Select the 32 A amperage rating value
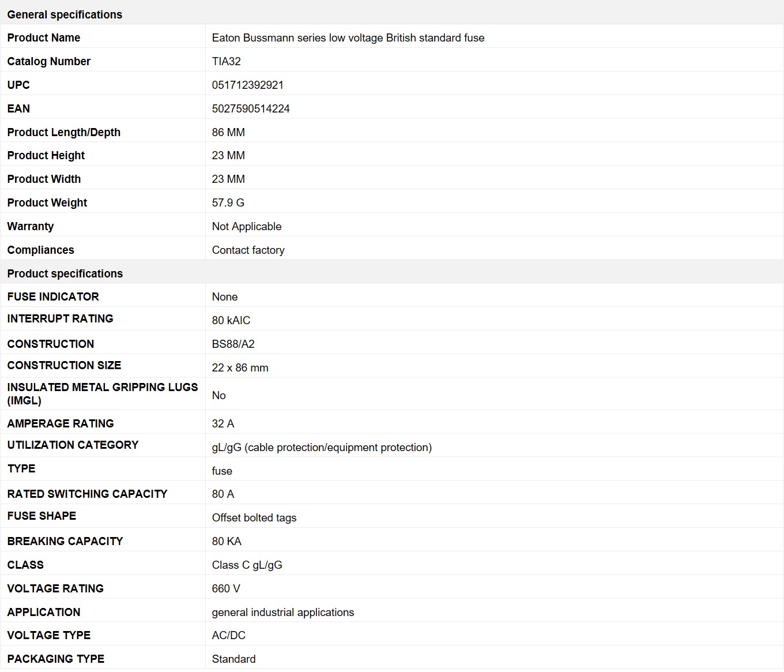 [x=223, y=423]
